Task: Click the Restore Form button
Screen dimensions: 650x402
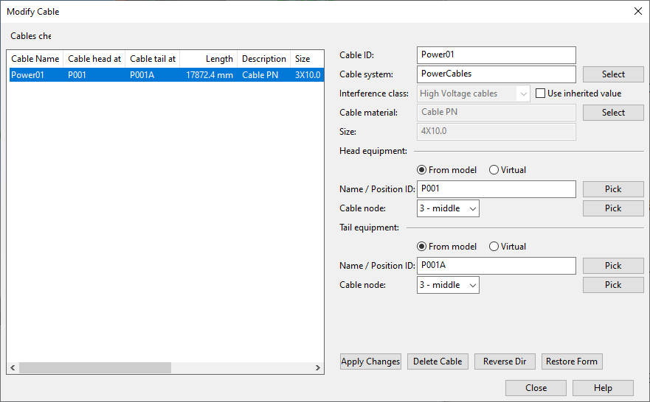Action: pos(572,362)
